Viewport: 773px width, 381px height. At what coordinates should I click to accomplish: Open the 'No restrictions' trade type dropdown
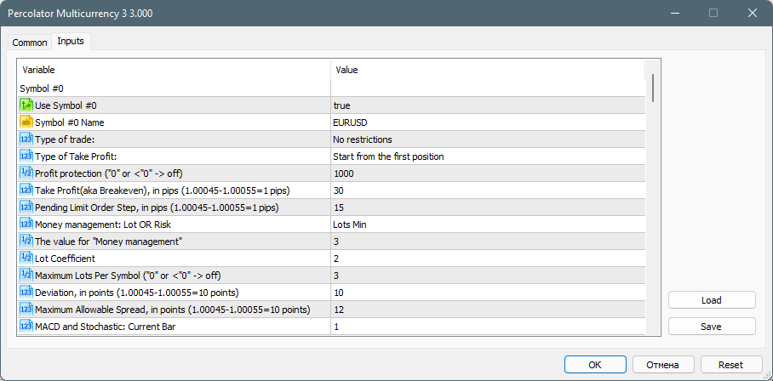click(488, 139)
